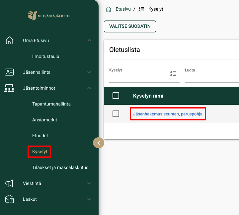Open Tilaukset ja massalaskutus
This screenshot has height=215, width=239.
(60, 167)
